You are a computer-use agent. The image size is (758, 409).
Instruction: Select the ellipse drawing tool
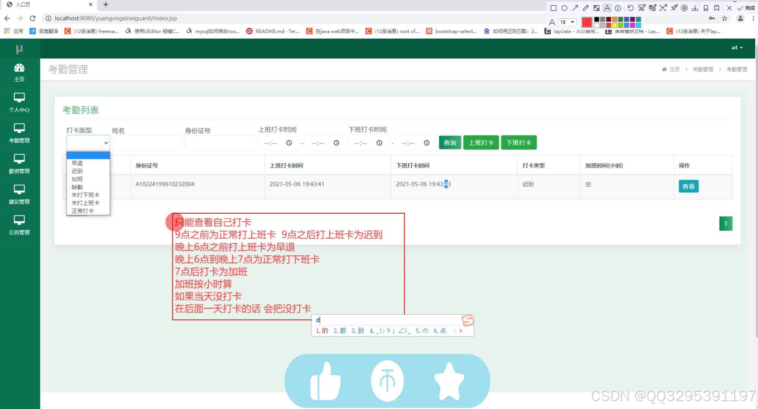[x=564, y=8]
